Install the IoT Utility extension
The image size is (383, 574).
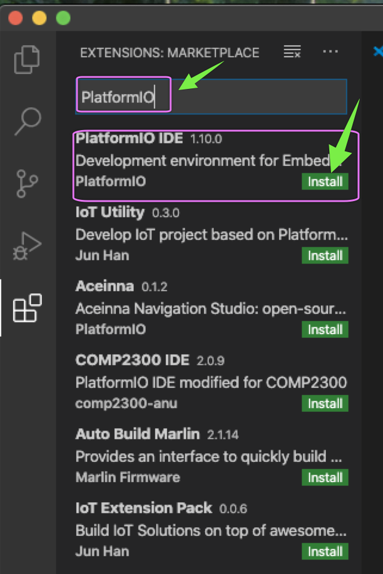click(x=325, y=255)
